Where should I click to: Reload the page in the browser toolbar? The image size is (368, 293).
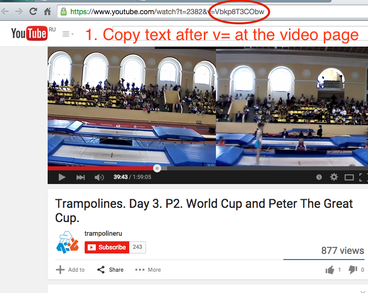[x=33, y=11]
